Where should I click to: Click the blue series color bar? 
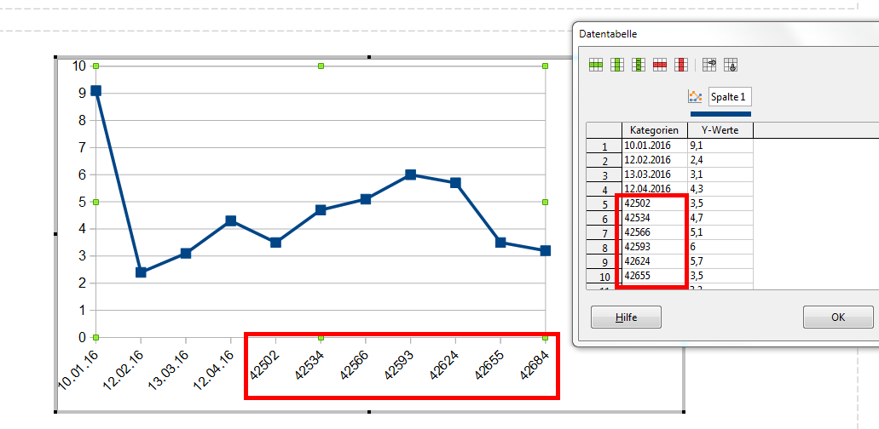720,113
